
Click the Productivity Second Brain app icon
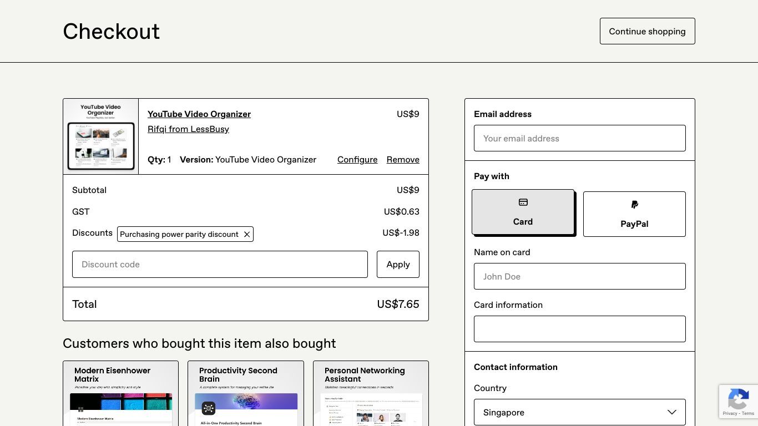[209, 408]
